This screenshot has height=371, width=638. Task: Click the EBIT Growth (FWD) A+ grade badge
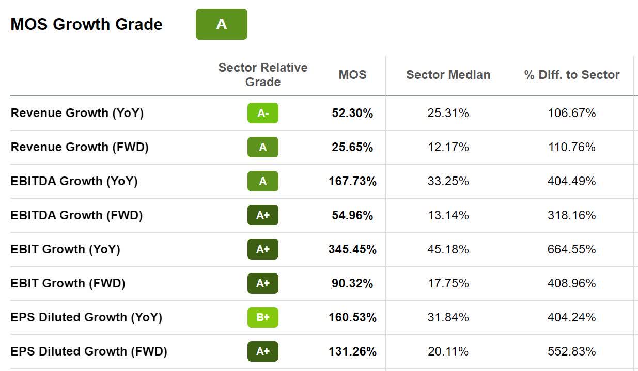pyautogui.click(x=262, y=283)
